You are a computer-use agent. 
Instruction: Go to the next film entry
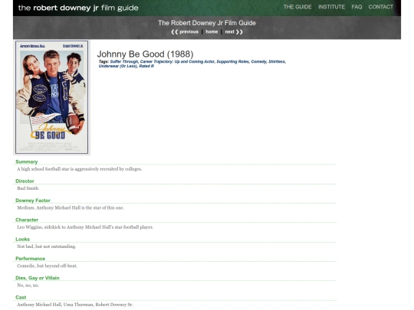(x=234, y=32)
